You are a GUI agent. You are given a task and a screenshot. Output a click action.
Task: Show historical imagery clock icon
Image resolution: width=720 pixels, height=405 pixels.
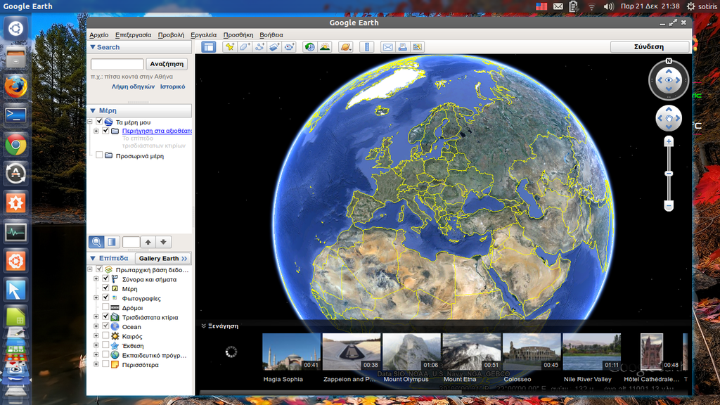(310, 47)
